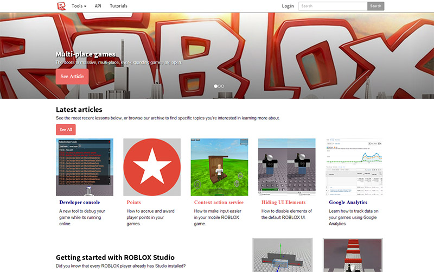Open the Developer console thumbnail image
The height and width of the screenshot is (272, 434).
pyautogui.click(x=85, y=167)
